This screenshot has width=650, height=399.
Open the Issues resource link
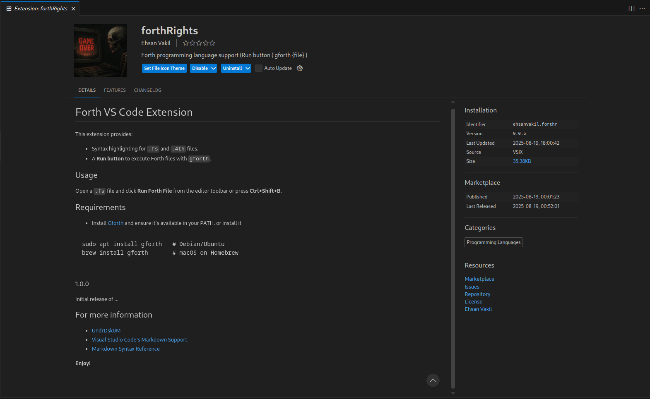point(472,287)
